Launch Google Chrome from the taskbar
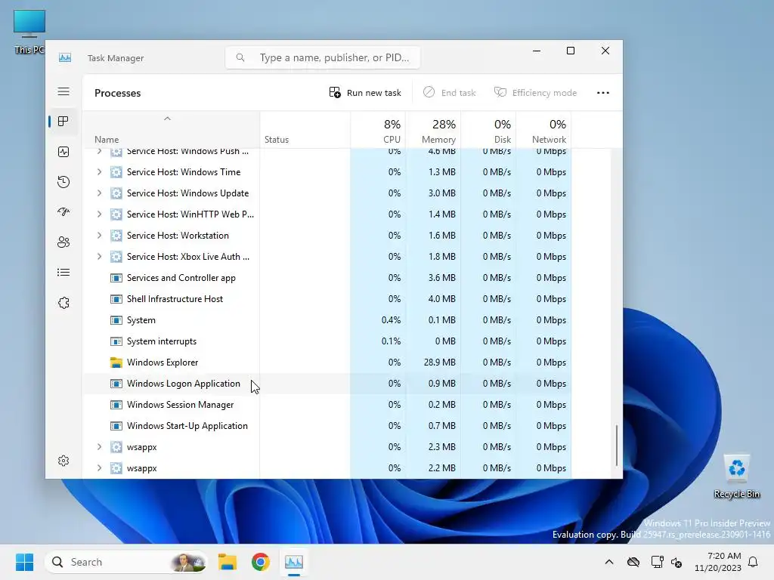 tap(261, 562)
